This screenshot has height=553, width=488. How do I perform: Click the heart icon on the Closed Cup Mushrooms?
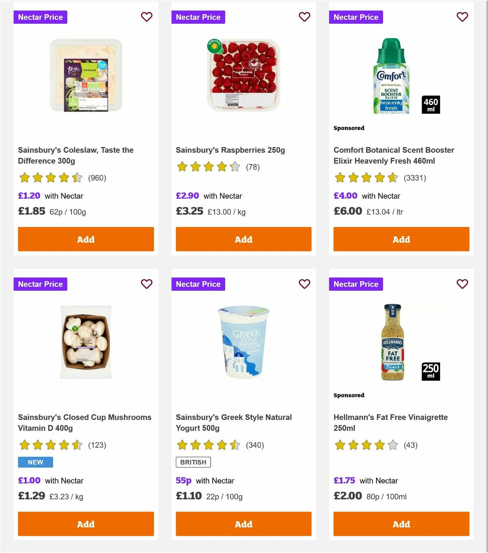click(146, 284)
